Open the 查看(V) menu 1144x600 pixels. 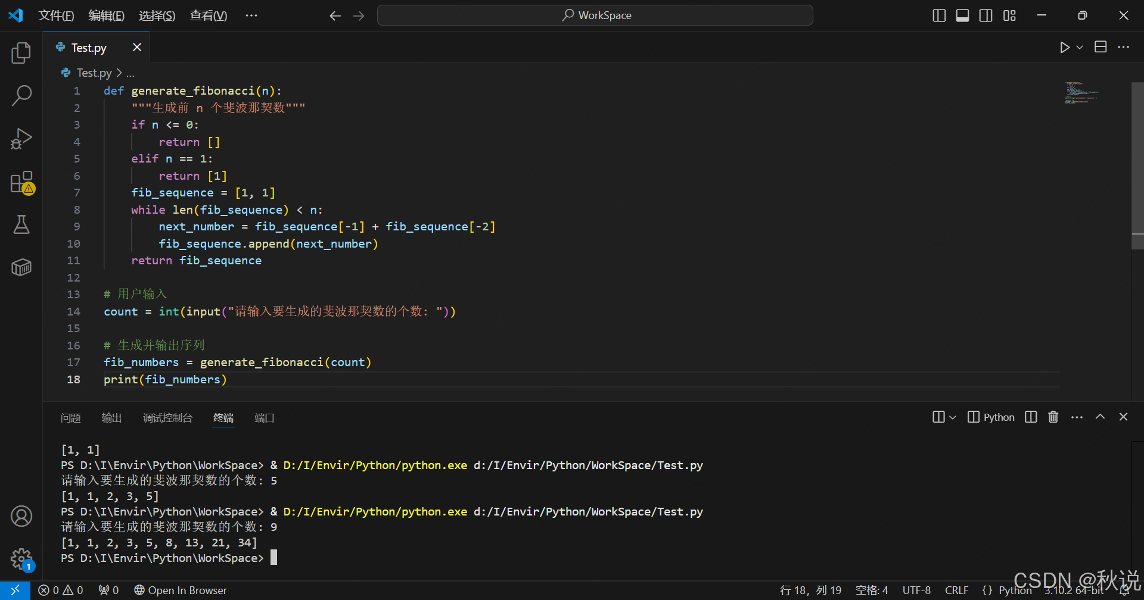[x=209, y=15]
